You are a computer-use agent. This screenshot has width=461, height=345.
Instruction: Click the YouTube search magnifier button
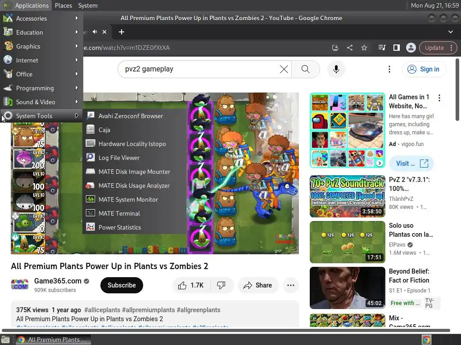point(306,69)
